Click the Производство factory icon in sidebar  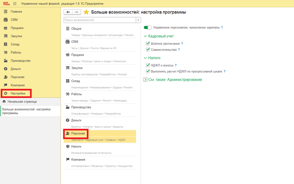click(x=6, y=60)
